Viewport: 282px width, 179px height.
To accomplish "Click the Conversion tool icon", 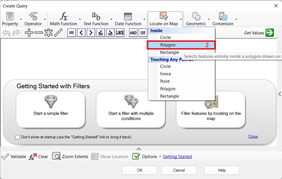I will coord(223,16).
